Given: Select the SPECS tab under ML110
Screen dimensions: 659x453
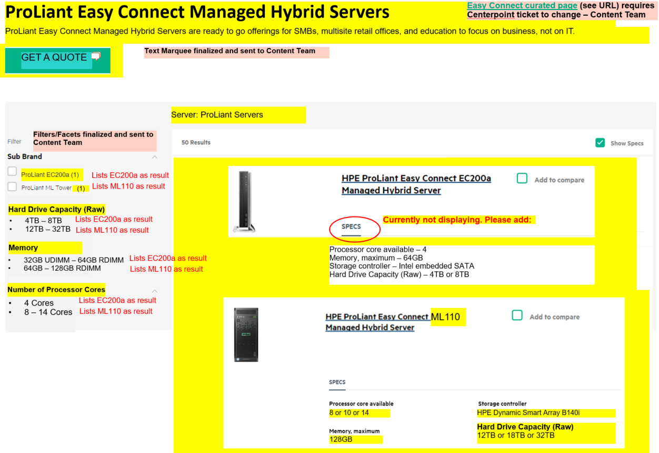Looking at the screenshot, I should point(337,382).
